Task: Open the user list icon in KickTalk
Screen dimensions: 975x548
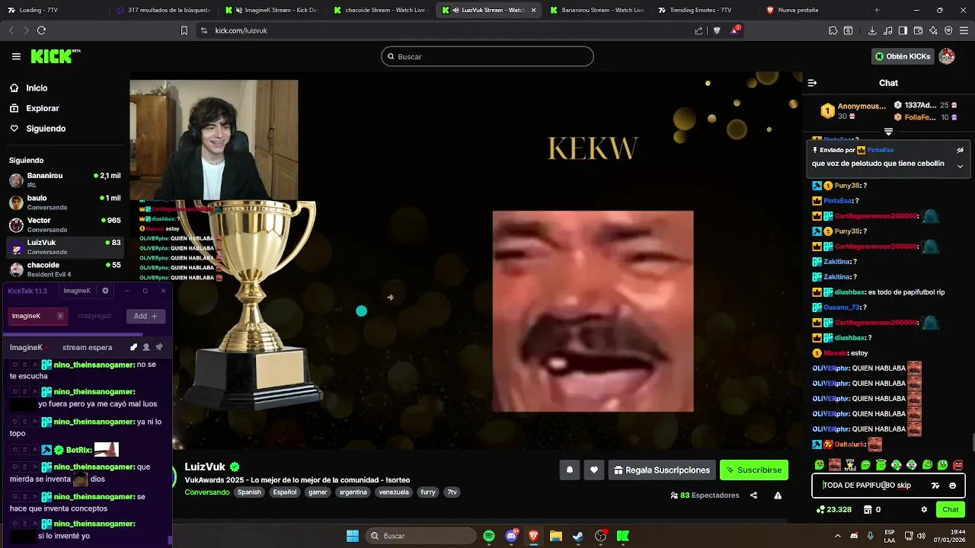Action: point(146,347)
